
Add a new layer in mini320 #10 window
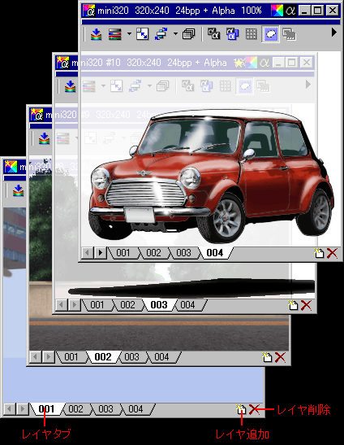(293, 305)
